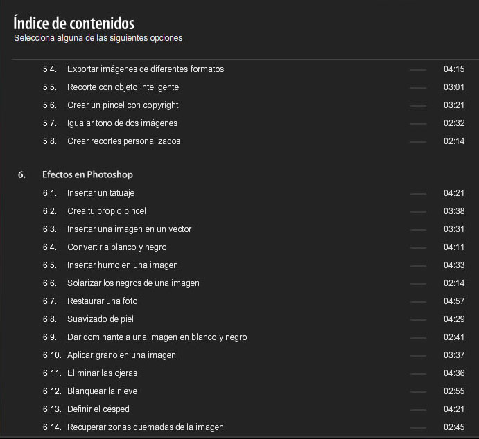
Task: Open Crear un pincel con copyright lesson
Action: tap(123, 105)
